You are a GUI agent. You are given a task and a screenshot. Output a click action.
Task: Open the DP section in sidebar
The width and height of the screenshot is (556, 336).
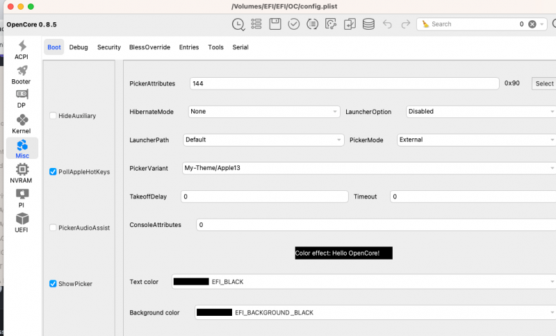click(x=22, y=99)
